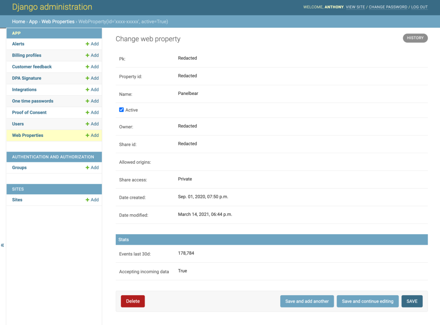Add a new Site

92,200
